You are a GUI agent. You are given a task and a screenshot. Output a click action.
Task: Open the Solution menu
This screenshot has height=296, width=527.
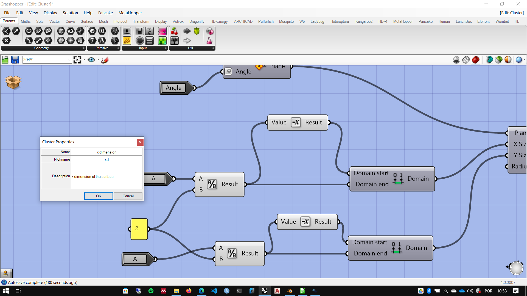coord(70,13)
